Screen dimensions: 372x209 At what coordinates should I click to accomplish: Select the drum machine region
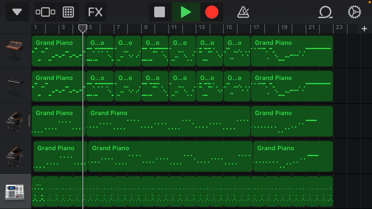182,192
